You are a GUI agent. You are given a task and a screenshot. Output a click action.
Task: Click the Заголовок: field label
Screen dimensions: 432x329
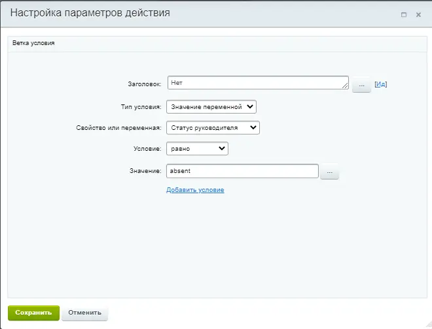(x=145, y=84)
